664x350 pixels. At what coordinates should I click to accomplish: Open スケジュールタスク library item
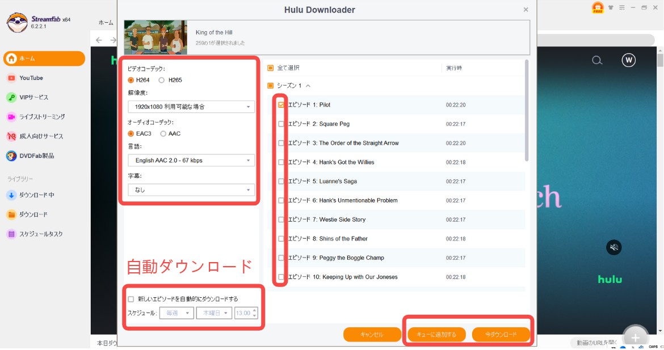click(x=41, y=234)
